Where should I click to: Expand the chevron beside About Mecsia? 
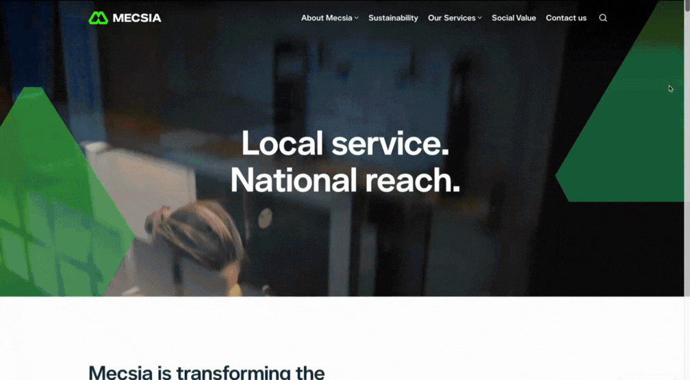click(357, 18)
